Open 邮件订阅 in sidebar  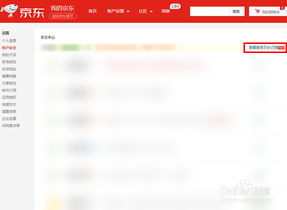9,90
